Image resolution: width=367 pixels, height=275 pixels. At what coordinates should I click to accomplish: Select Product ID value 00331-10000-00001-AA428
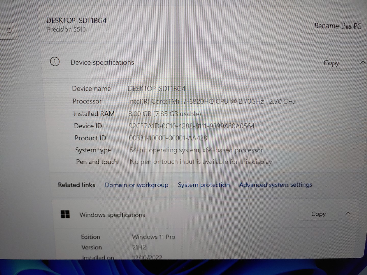pos(168,138)
